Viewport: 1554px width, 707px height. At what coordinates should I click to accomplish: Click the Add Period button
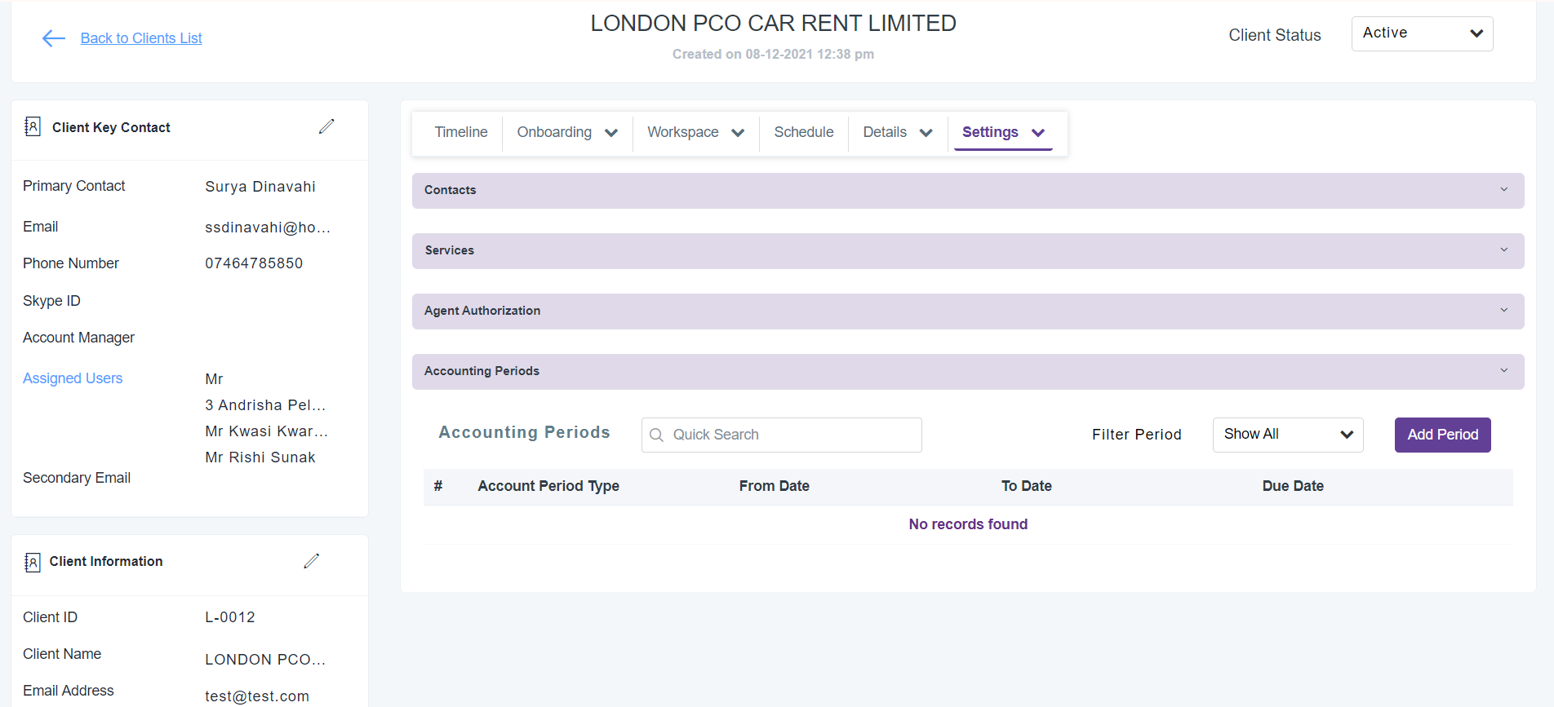[1442, 435]
